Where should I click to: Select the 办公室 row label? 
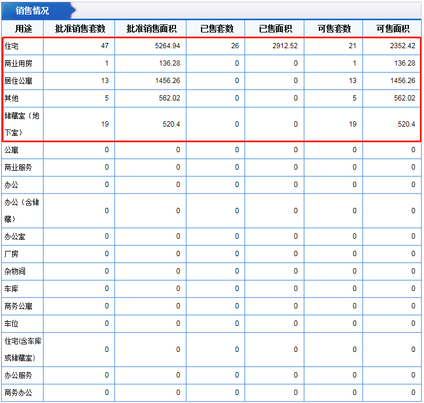coord(15,236)
